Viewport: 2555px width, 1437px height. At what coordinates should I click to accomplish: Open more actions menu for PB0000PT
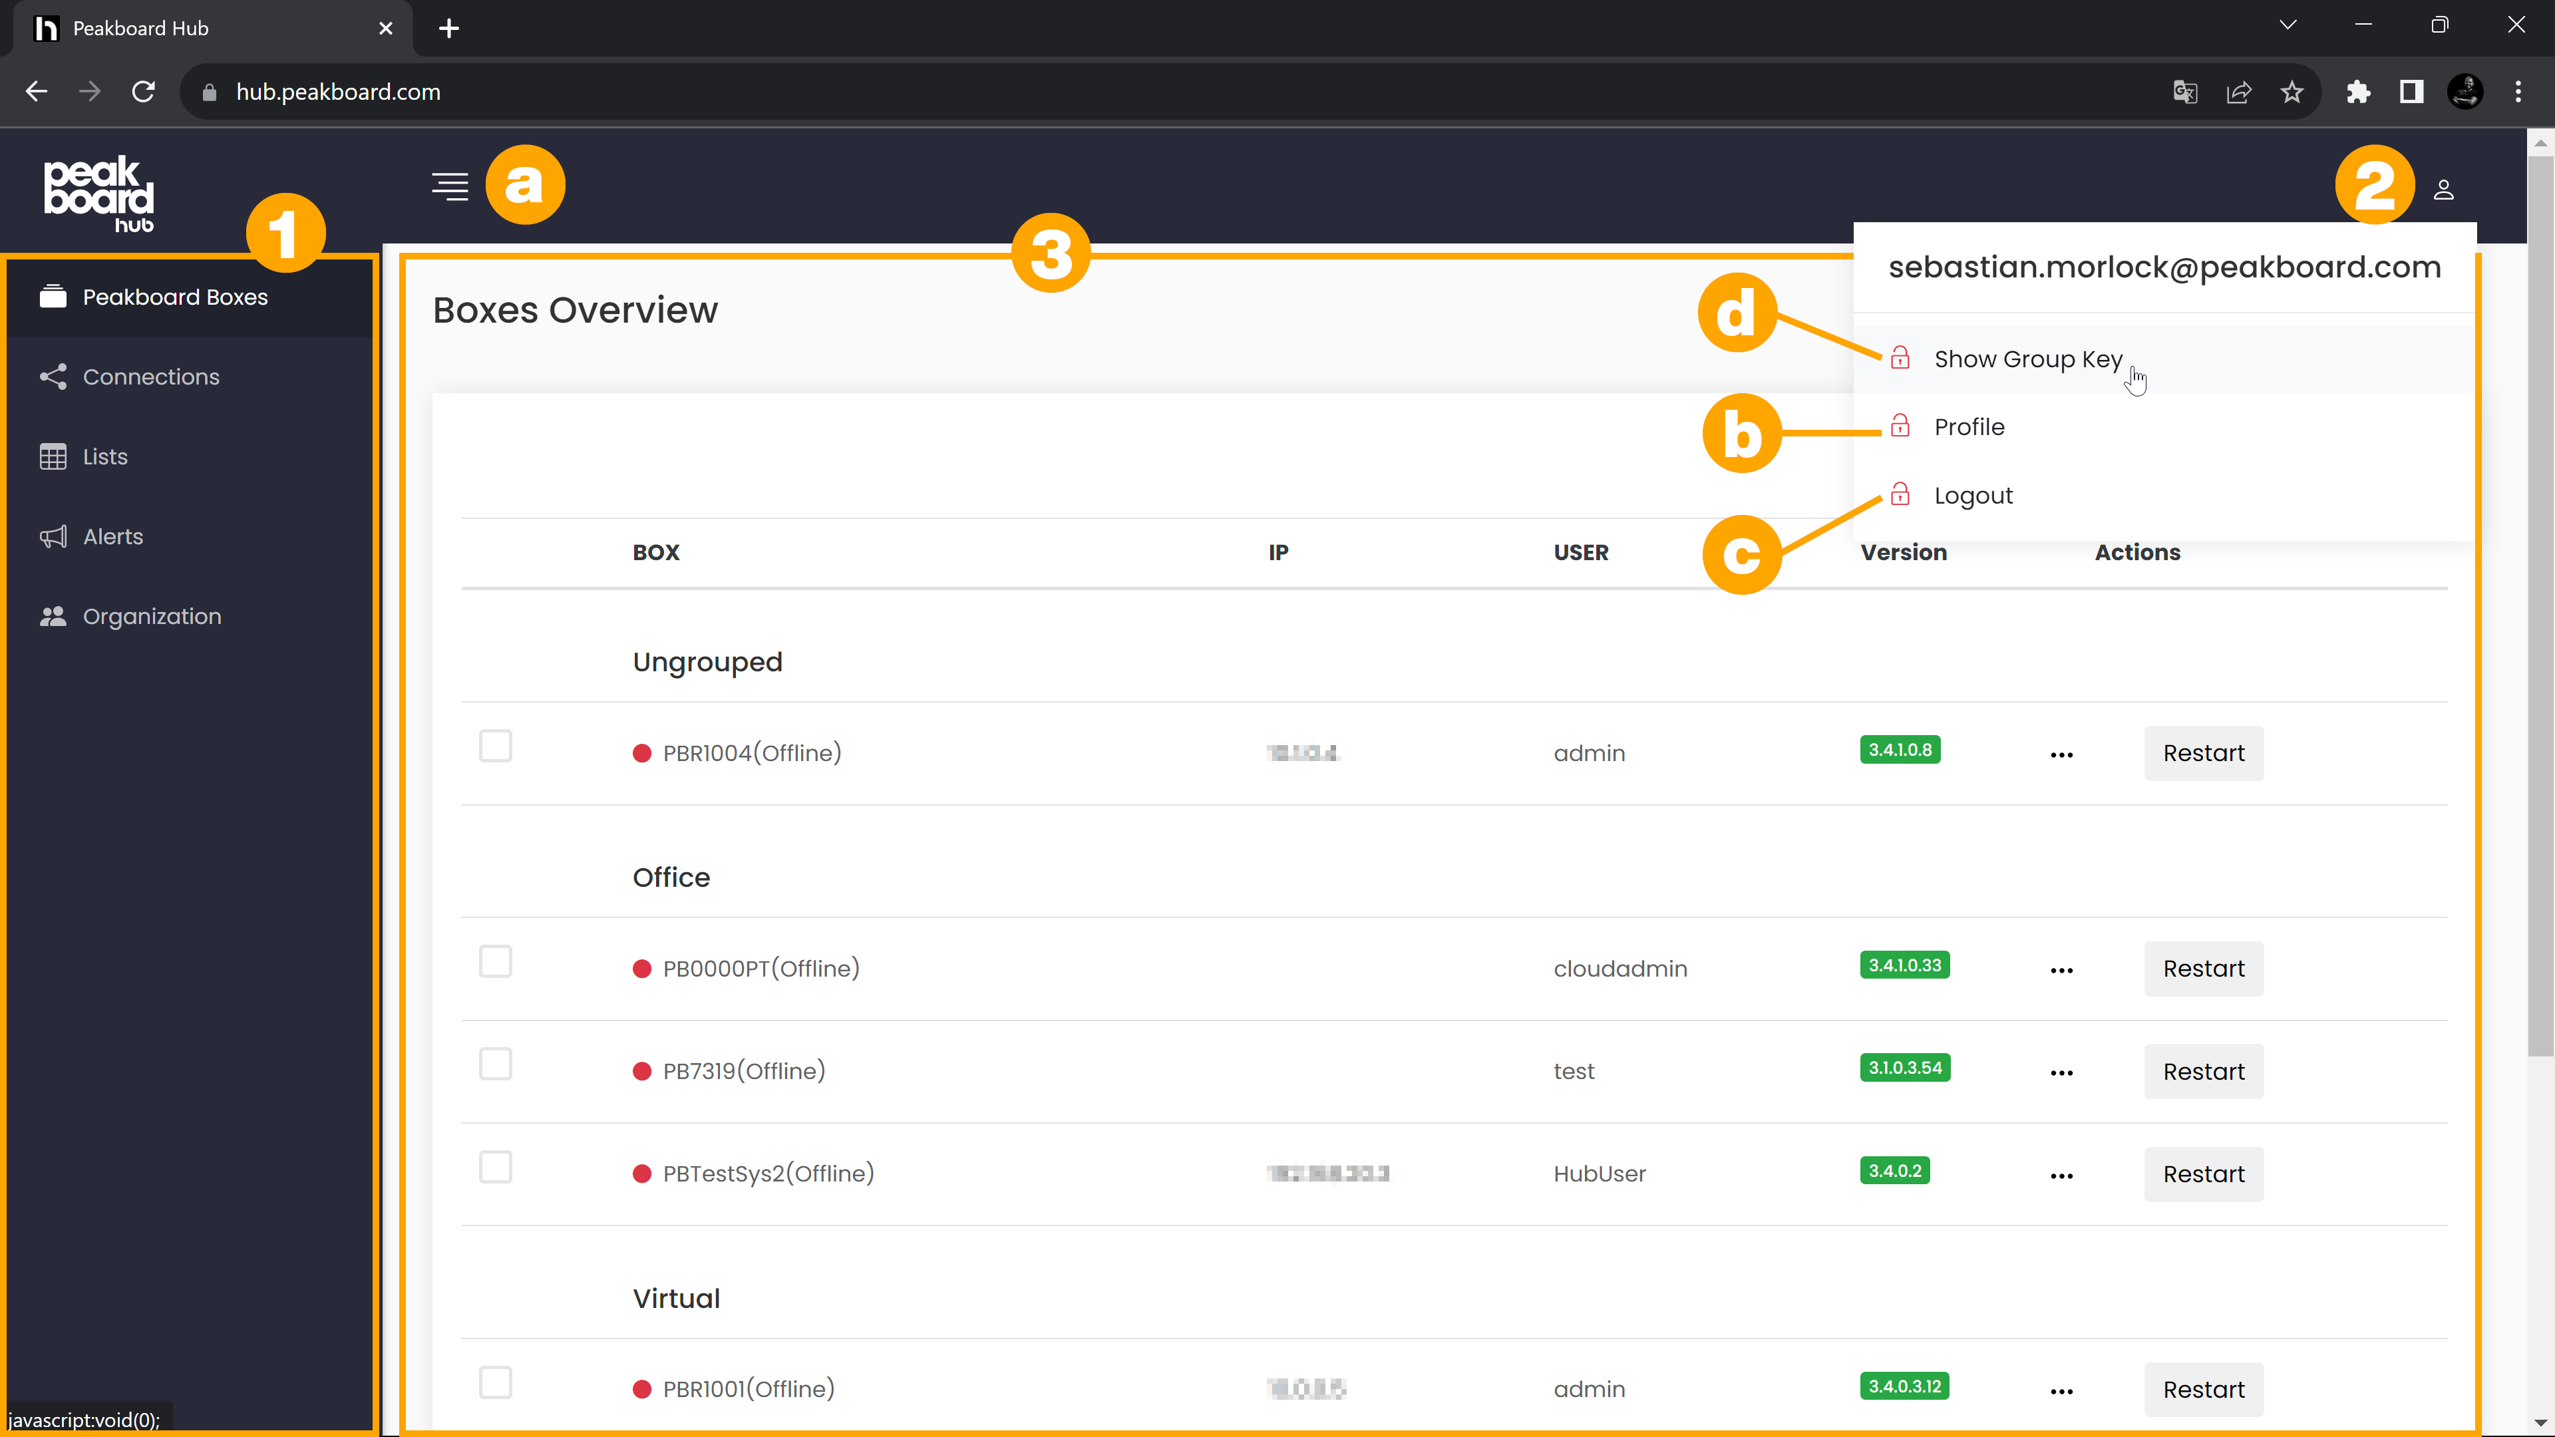[x=2061, y=970]
